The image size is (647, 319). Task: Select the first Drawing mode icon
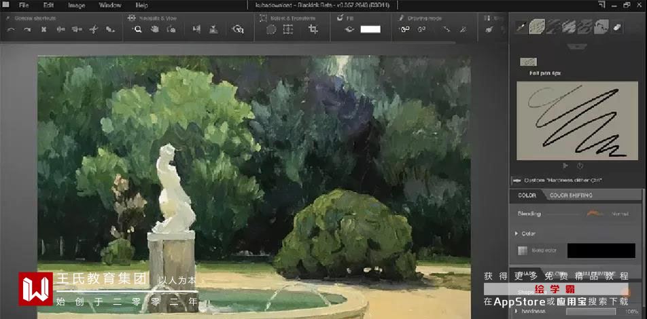405,30
